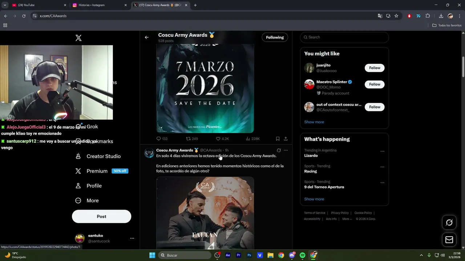Open Chrome three-dot menu

coord(460,16)
